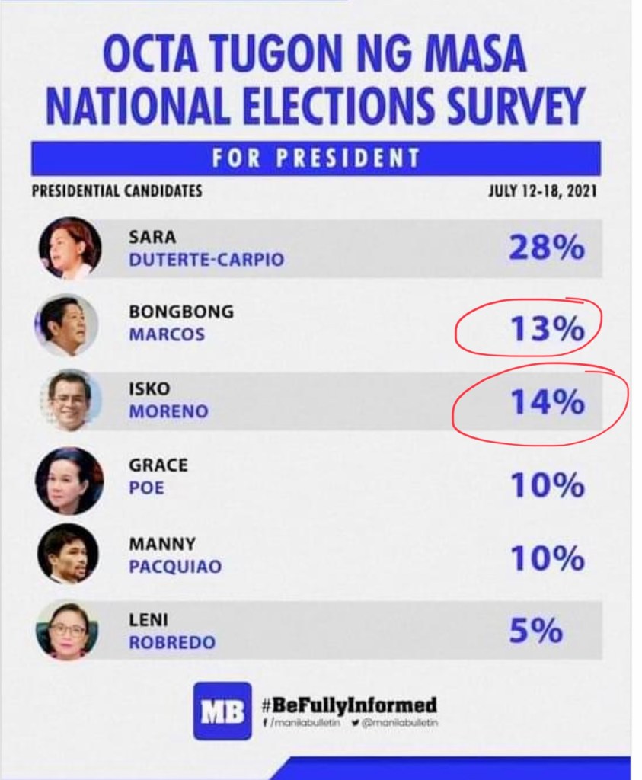Click the Twitter bird icon
The height and width of the screenshot is (780, 642).
click(x=355, y=723)
